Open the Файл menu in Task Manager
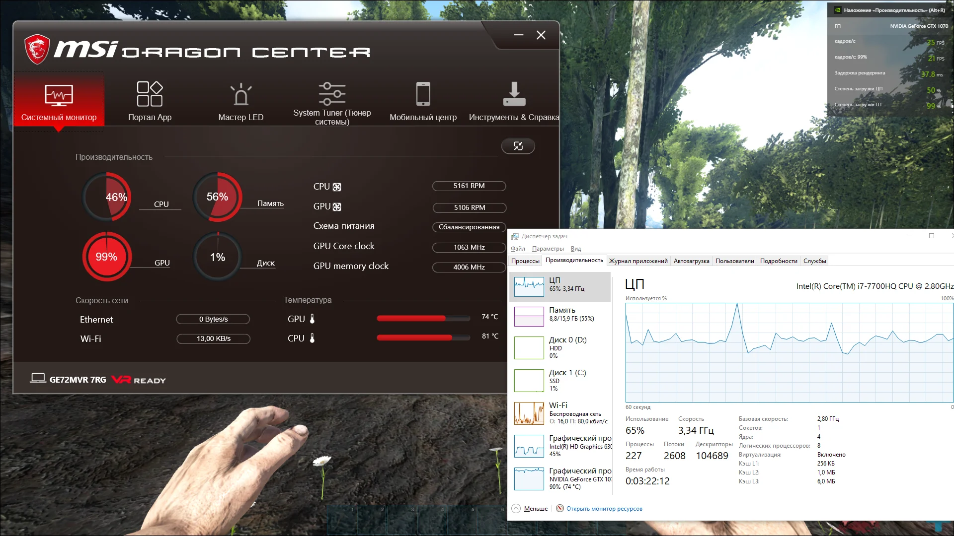 point(518,249)
